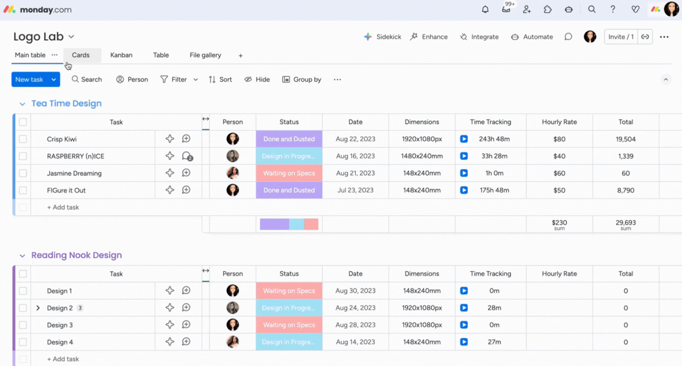Open the New task dropdown arrow
Viewport: 682px width, 366px height.
coord(54,80)
